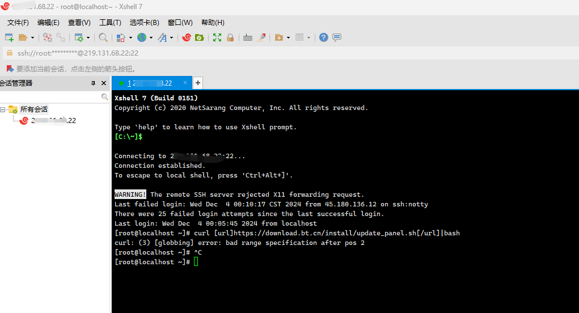Click the terminal cursor at the prompt

196,262
